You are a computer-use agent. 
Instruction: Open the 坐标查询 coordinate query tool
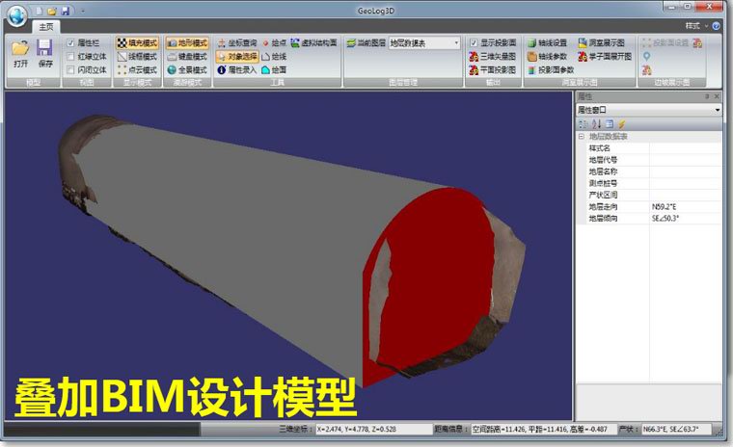pyautogui.click(x=237, y=43)
